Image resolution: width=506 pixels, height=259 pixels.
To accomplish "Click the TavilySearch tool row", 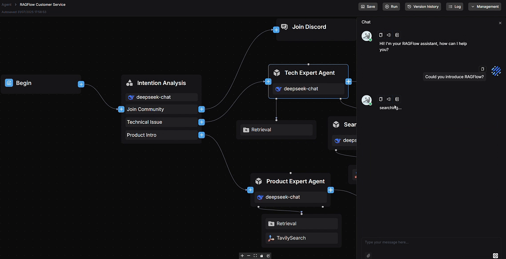I will click(x=302, y=239).
